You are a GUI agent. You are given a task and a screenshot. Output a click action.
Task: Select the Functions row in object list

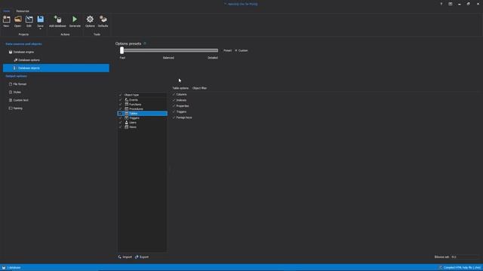tap(143, 105)
